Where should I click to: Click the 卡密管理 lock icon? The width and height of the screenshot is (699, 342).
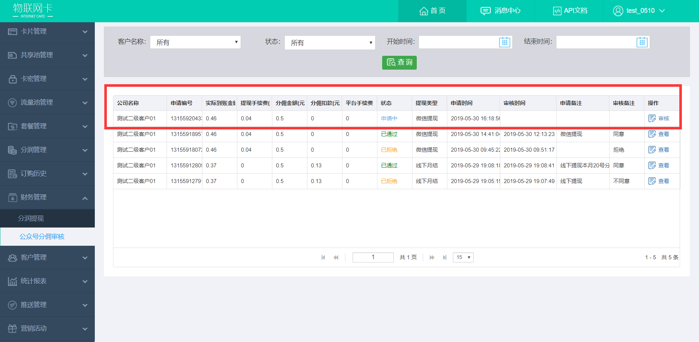click(x=12, y=79)
